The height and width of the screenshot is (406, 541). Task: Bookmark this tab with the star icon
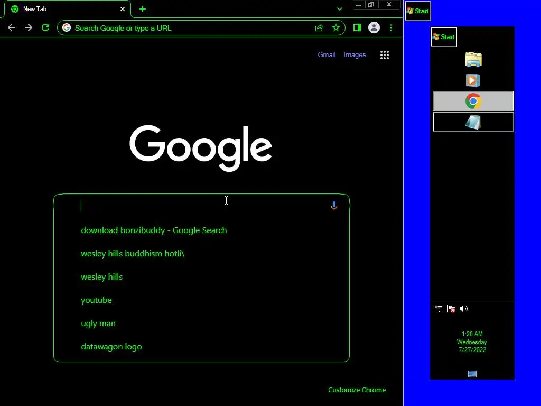click(335, 28)
